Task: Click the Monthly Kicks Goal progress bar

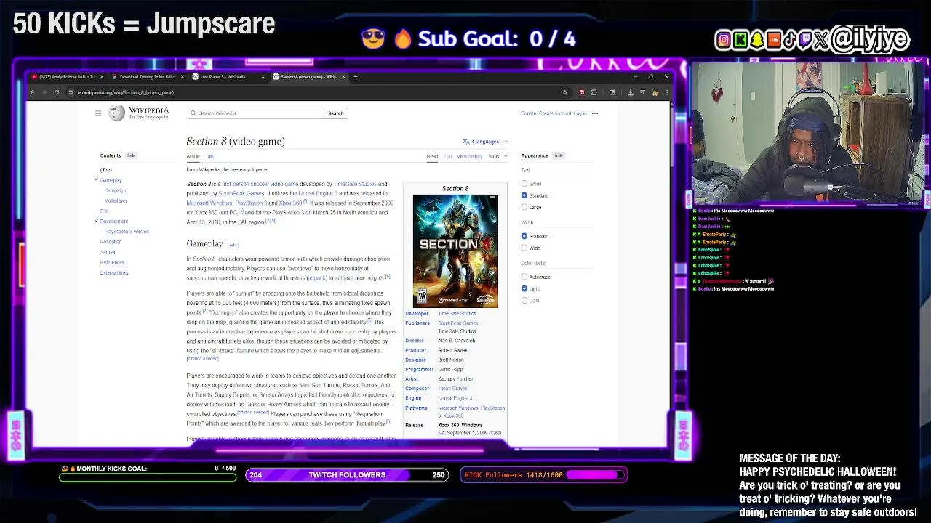Action: [148, 478]
